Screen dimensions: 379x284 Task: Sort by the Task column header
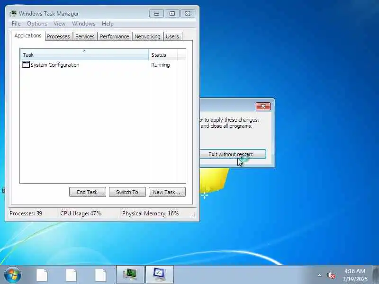click(x=84, y=54)
